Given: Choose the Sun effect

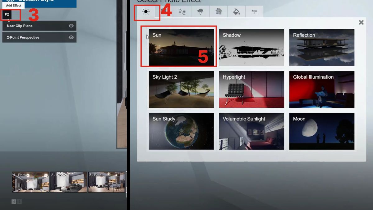Looking at the screenshot, I should point(181,48).
